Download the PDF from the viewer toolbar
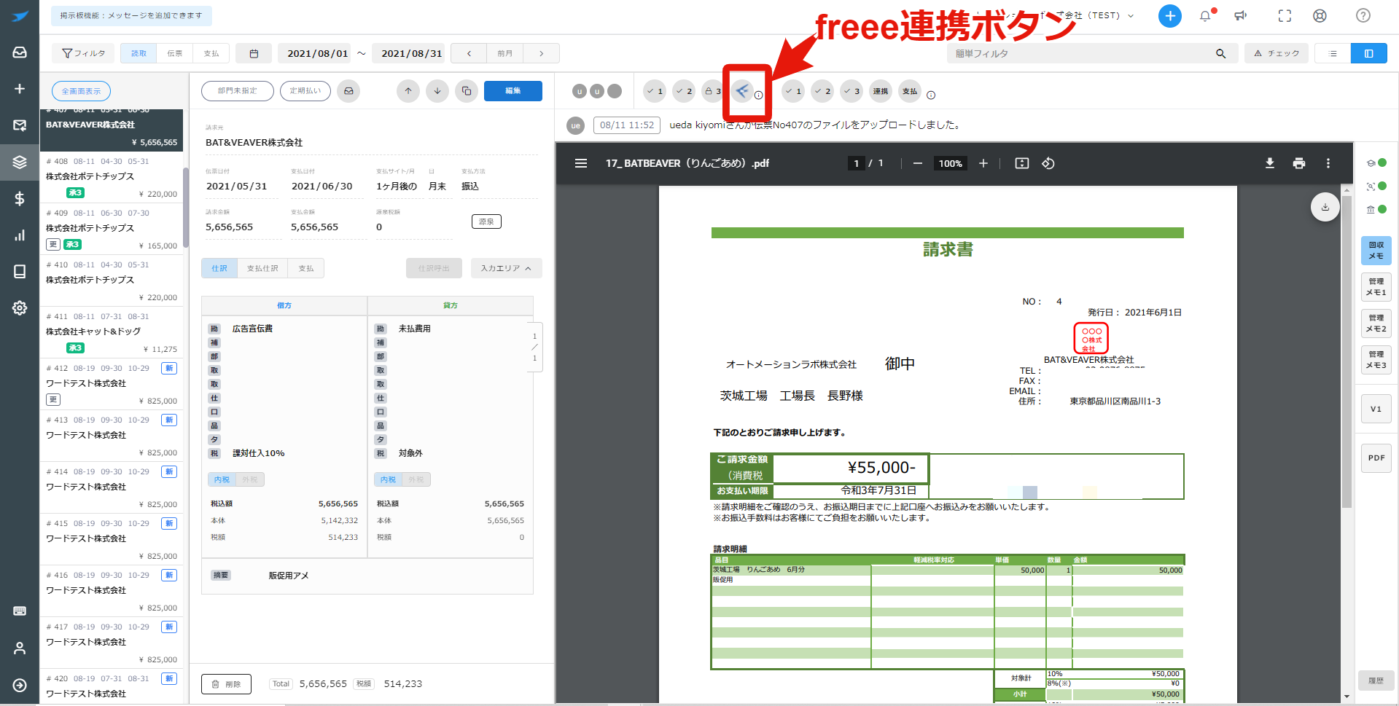Viewport: 1399px width, 706px height. coord(1269,163)
